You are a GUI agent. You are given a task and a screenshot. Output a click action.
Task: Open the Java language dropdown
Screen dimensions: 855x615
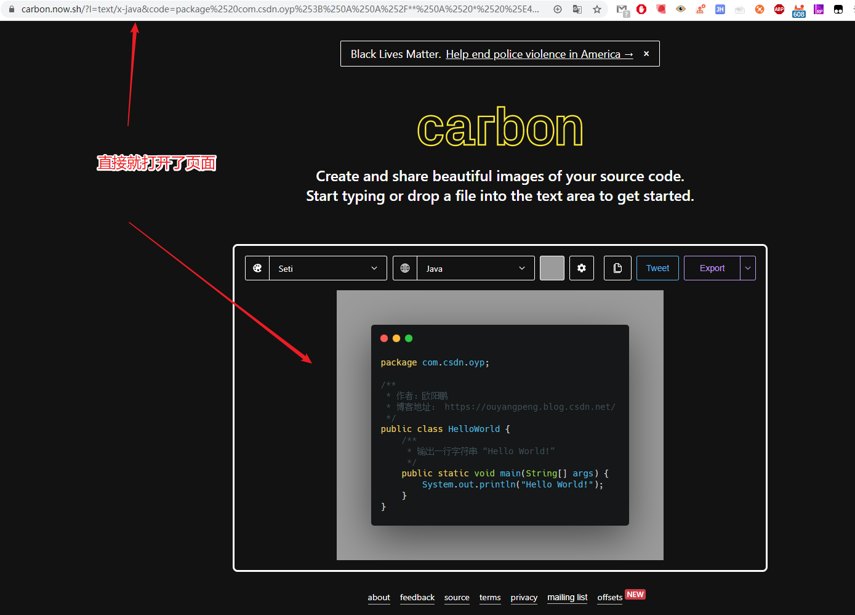click(476, 268)
